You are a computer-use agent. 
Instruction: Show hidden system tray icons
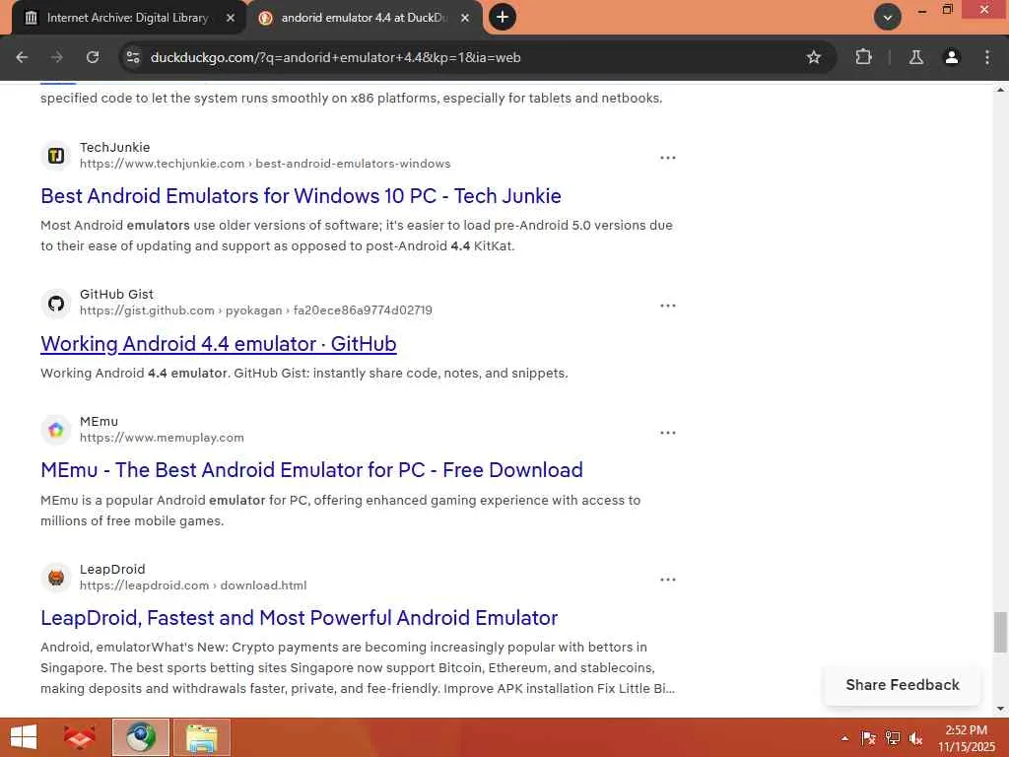point(844,738)
